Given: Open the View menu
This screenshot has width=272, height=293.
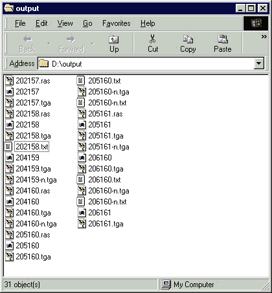Looking at the screenshot, I should coord(65,23).
